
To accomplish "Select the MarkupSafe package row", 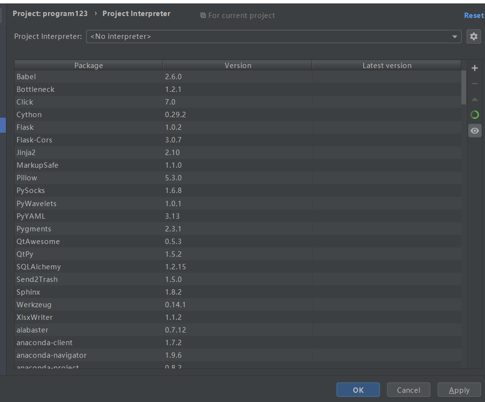I will click(237, 165).
